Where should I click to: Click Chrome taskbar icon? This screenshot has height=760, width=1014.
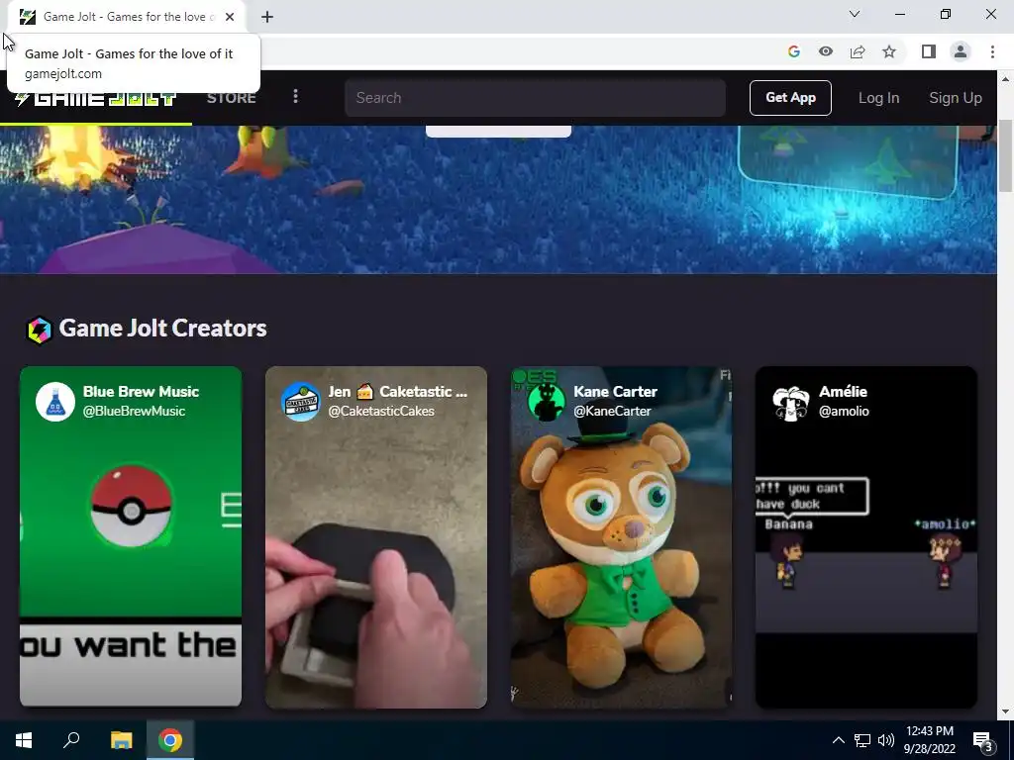(x=170, y=740)
